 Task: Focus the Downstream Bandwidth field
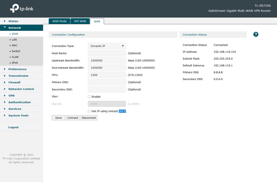coord(107,68)
